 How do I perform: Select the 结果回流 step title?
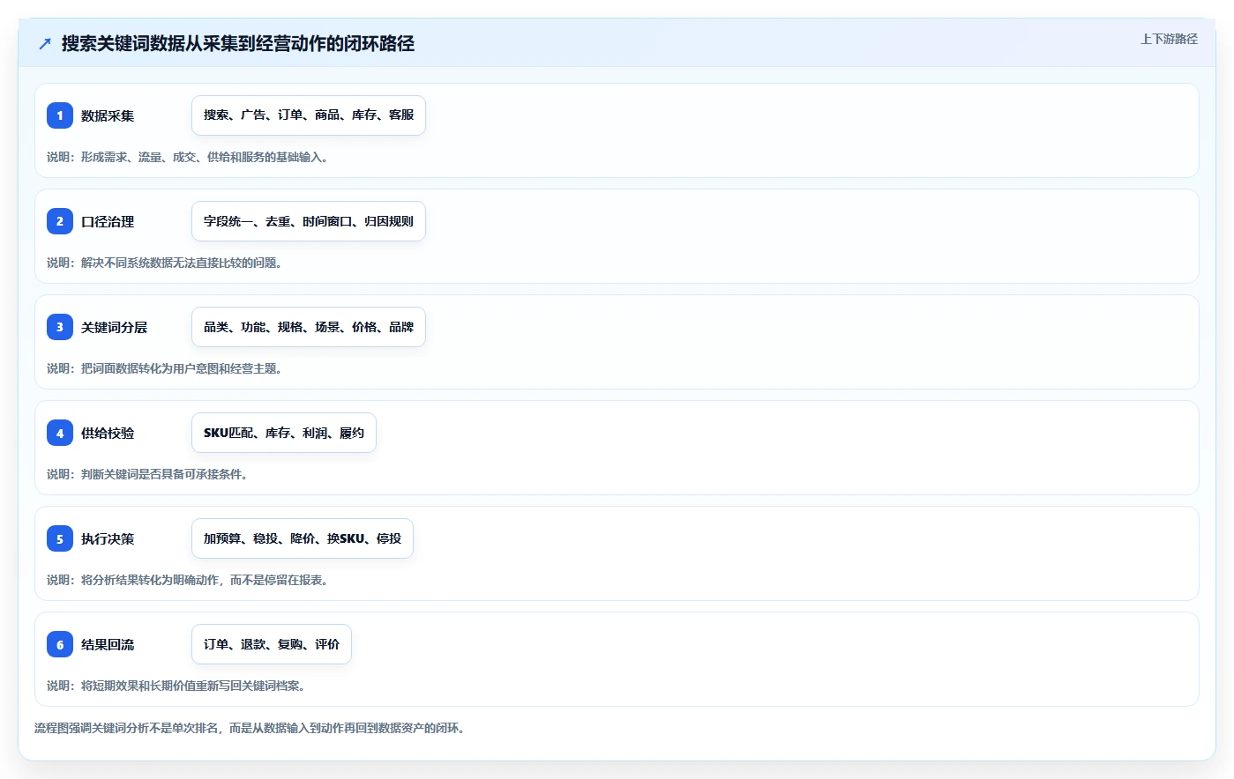tap(108, 644)
